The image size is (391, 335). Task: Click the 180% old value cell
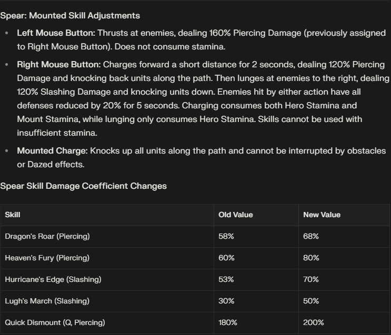pos(256,323)
